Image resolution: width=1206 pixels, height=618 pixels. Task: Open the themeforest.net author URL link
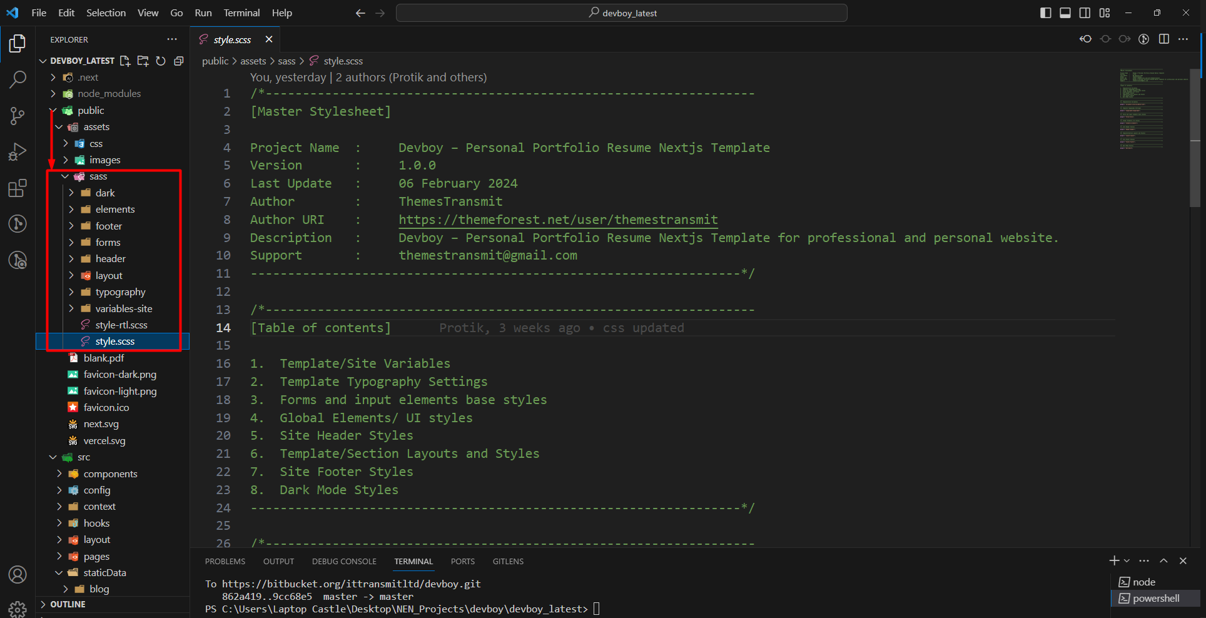coord(558,220)
